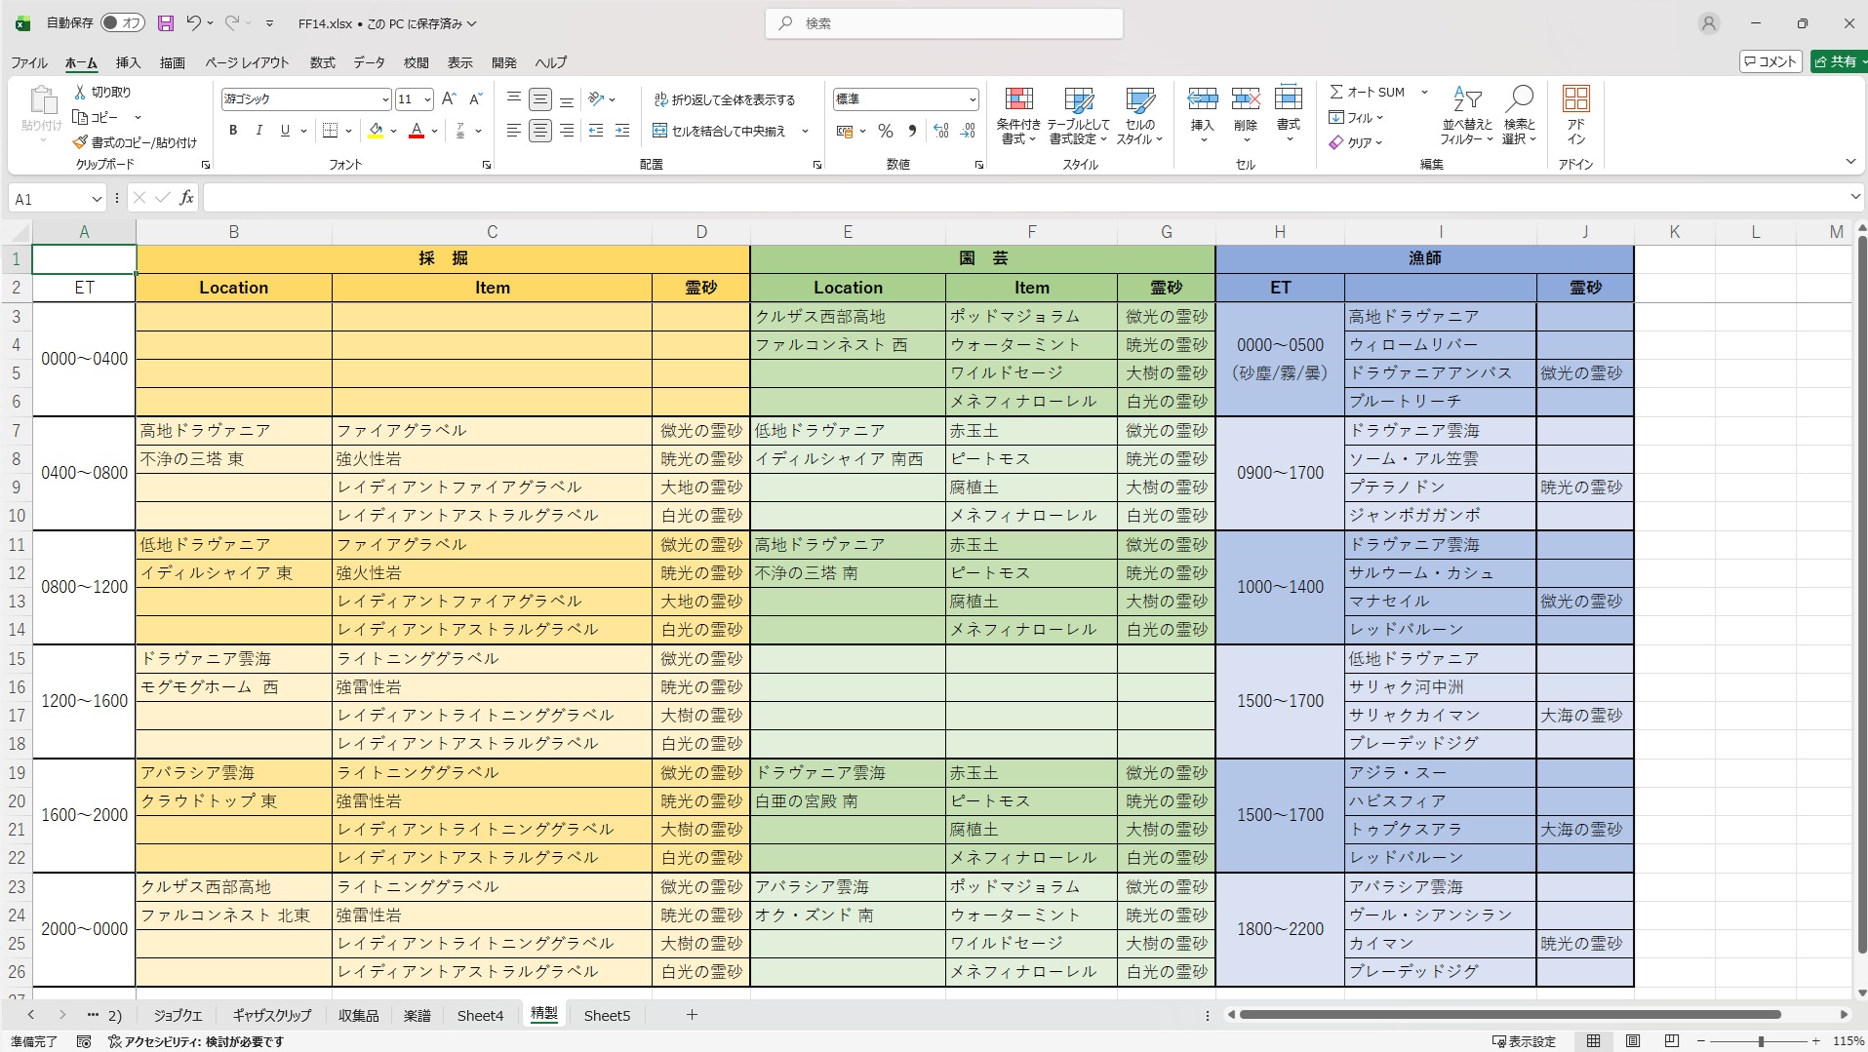Toggle underline formatting
This screenshot has height=1052, width=1868.
coord(285,131)
